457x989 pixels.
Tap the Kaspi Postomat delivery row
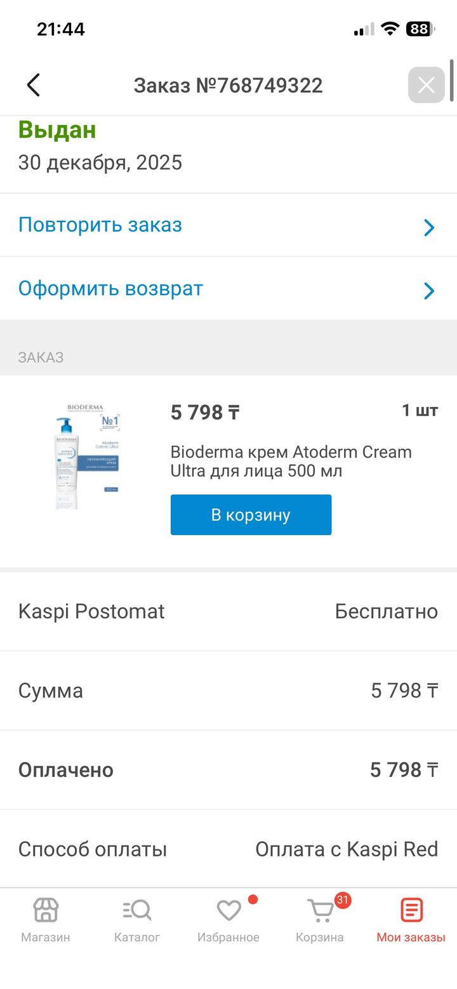pyautogui.click(x=228, y=611)
